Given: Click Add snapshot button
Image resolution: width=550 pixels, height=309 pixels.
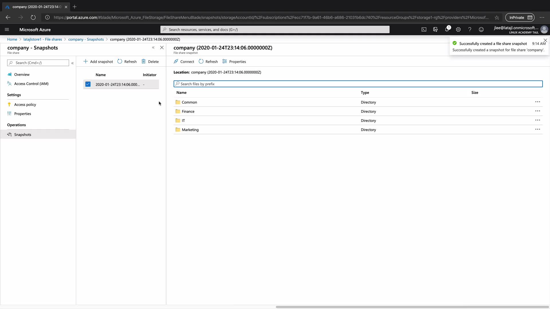Looking at the screenshot, I should (x=98, y=62).
